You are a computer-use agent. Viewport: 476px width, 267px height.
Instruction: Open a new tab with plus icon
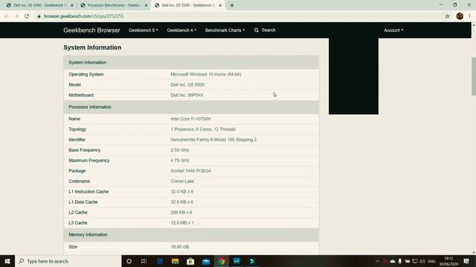pos(232,5)
